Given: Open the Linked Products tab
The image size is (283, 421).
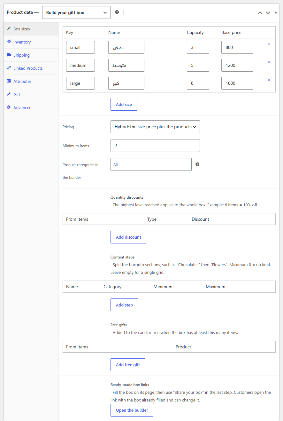Looking at the screenshot, I should click(31, 68).
